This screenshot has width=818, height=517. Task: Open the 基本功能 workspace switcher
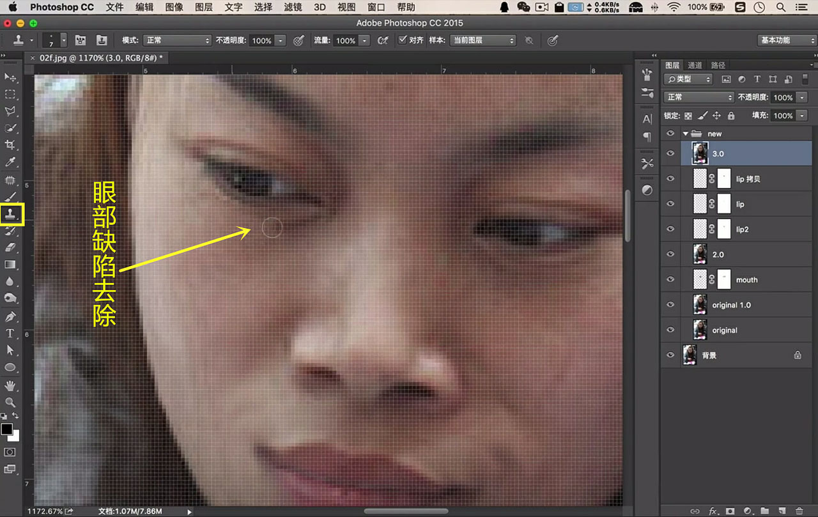(787, 40)
